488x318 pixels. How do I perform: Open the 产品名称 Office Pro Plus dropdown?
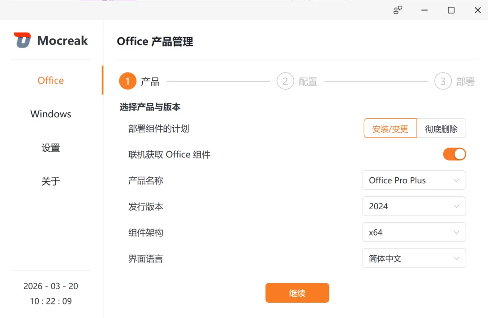(x=414, y=180)
